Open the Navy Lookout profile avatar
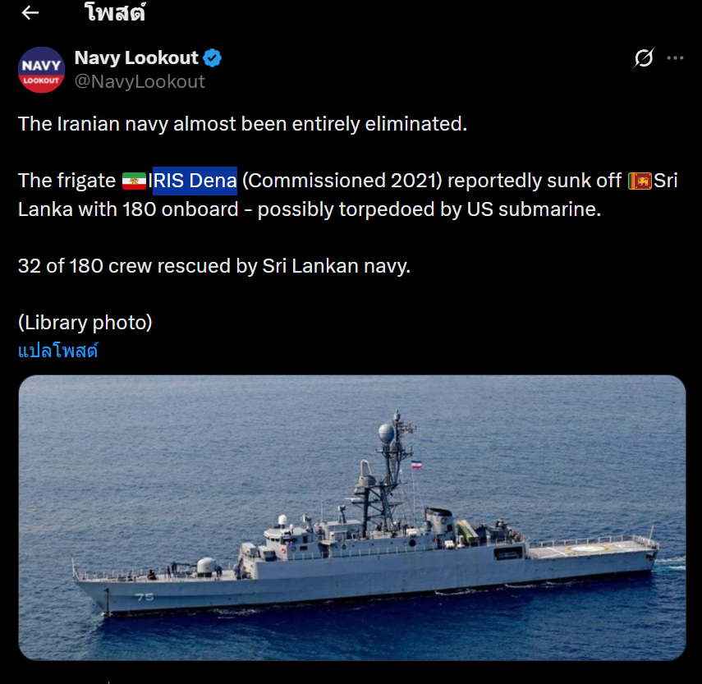This screenshot has width=702, height=684. click(41, 70)
